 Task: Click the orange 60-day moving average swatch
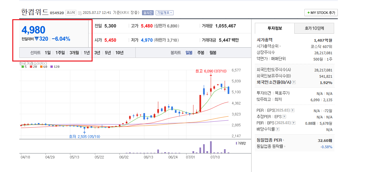[41, 66]
